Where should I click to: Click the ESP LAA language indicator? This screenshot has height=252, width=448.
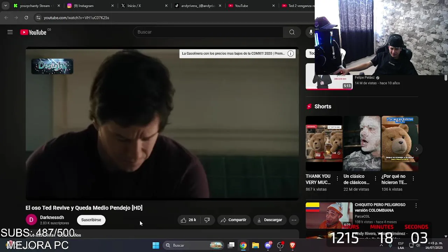(401, 245)
